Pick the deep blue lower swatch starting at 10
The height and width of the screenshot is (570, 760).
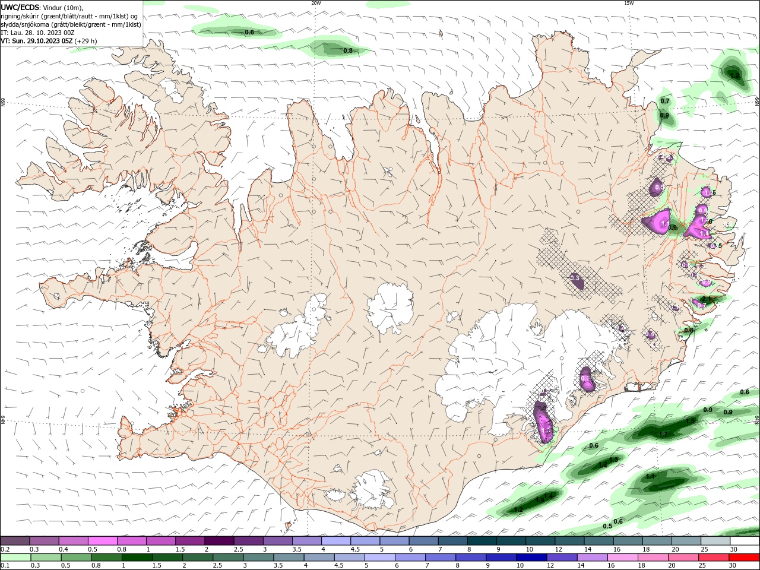tap(531, 558)
